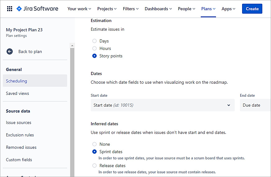Image resolution: width=271 pixels, height=177 pixels.
Task: Set inferred dates to None
Action: [94, 144]
